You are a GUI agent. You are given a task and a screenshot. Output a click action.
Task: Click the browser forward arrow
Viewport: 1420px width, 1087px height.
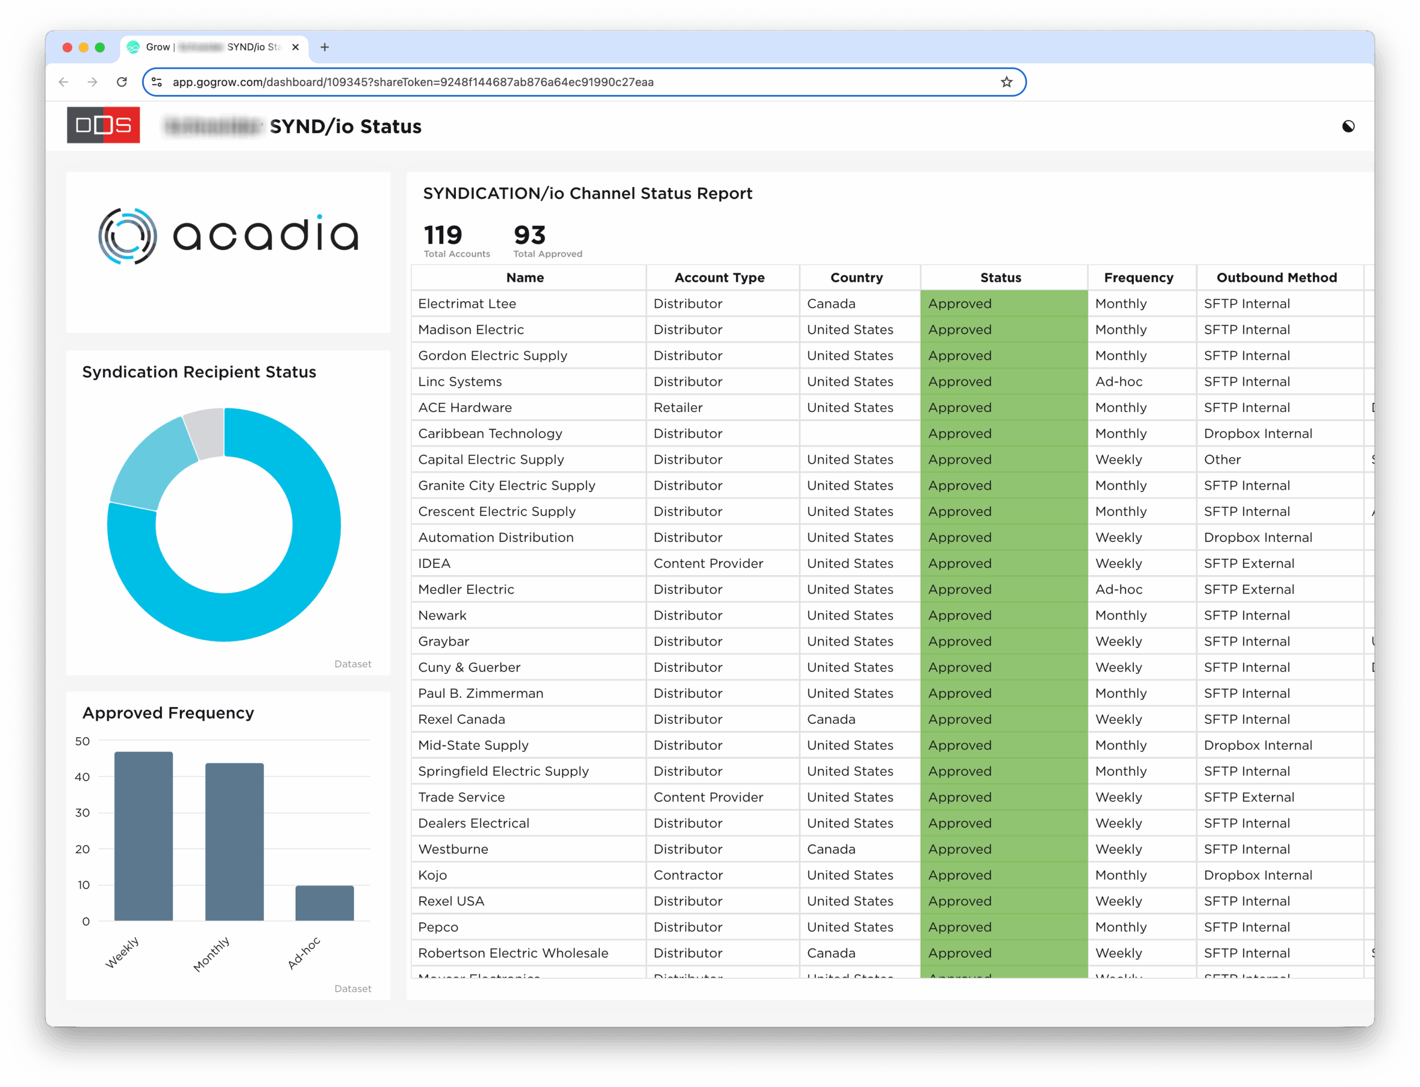(x=93, y=82)
